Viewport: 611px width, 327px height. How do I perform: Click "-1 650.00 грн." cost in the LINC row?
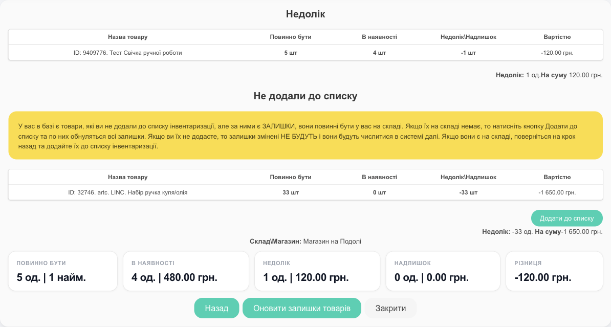pos(557,192)
